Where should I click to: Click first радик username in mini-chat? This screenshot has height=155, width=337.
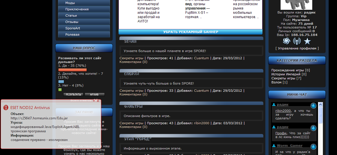click(x=283, y=105)
